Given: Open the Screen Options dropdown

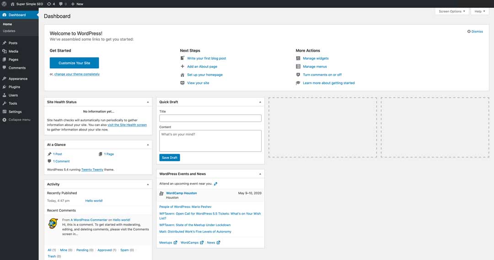Looking at the screenshot, I should [452, 11].
